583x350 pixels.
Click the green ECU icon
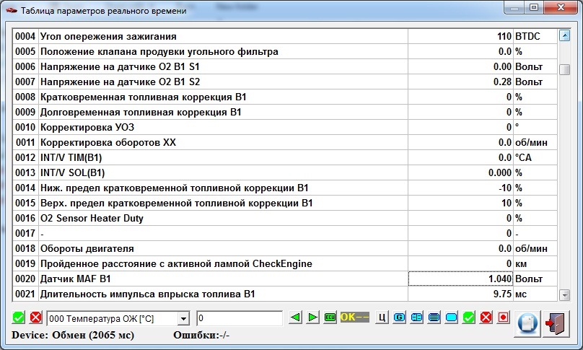click(x=330, y=318)
